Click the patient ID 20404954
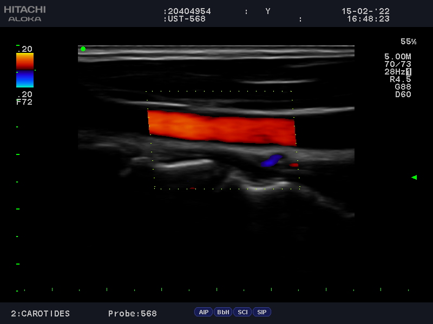The width and height of the screenshot is (433, 324). click(x=189, y=11)
